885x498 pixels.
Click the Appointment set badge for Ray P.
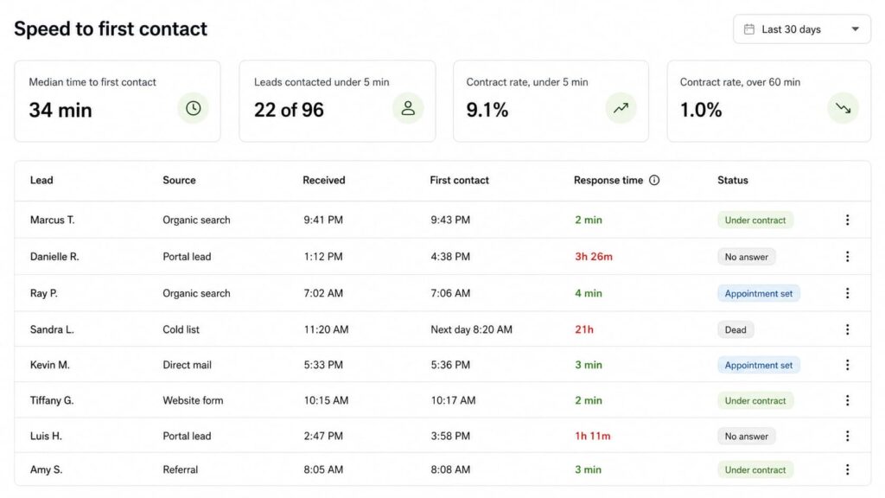(x=759, y=293)
